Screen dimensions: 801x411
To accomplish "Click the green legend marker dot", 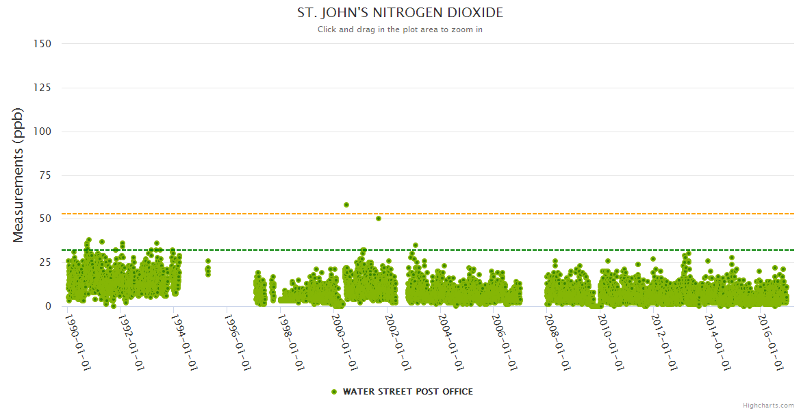I will (334, 392).
